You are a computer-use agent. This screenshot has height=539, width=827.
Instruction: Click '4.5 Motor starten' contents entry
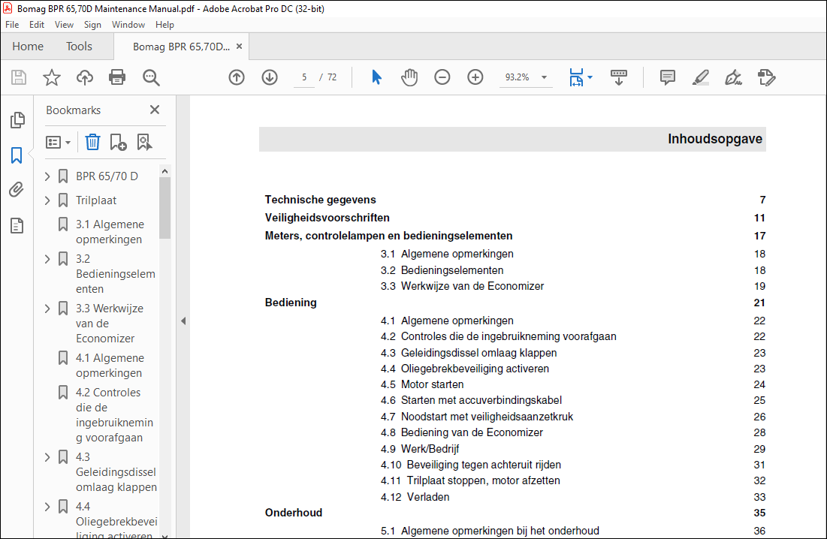point(422,384)
